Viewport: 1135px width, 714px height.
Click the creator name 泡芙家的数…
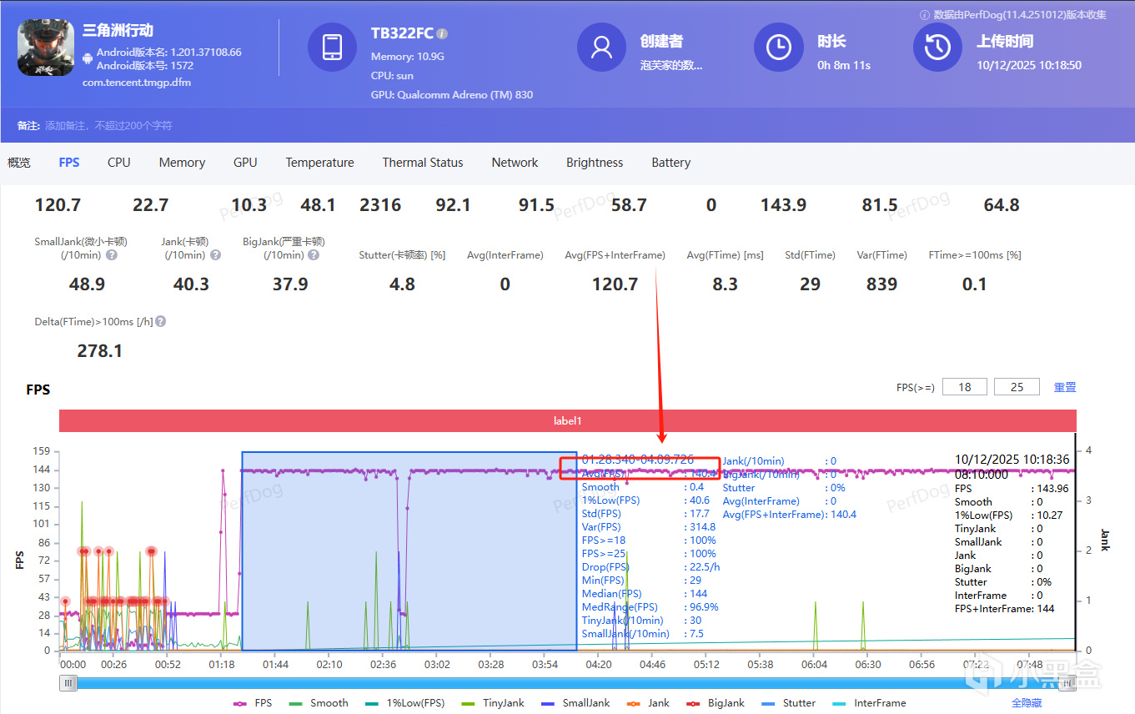pyautogui.click(x=671, y=65)
